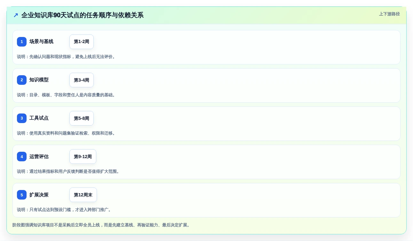Screen dimensions: 413x241
Task: Click the title 企业知识库90天试点的任务顺序与依赖关系
Action: coord(83,15)
